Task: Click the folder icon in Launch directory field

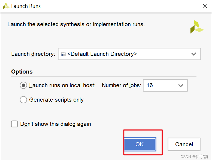Action: pyautogui.click(x=63, y=54)
